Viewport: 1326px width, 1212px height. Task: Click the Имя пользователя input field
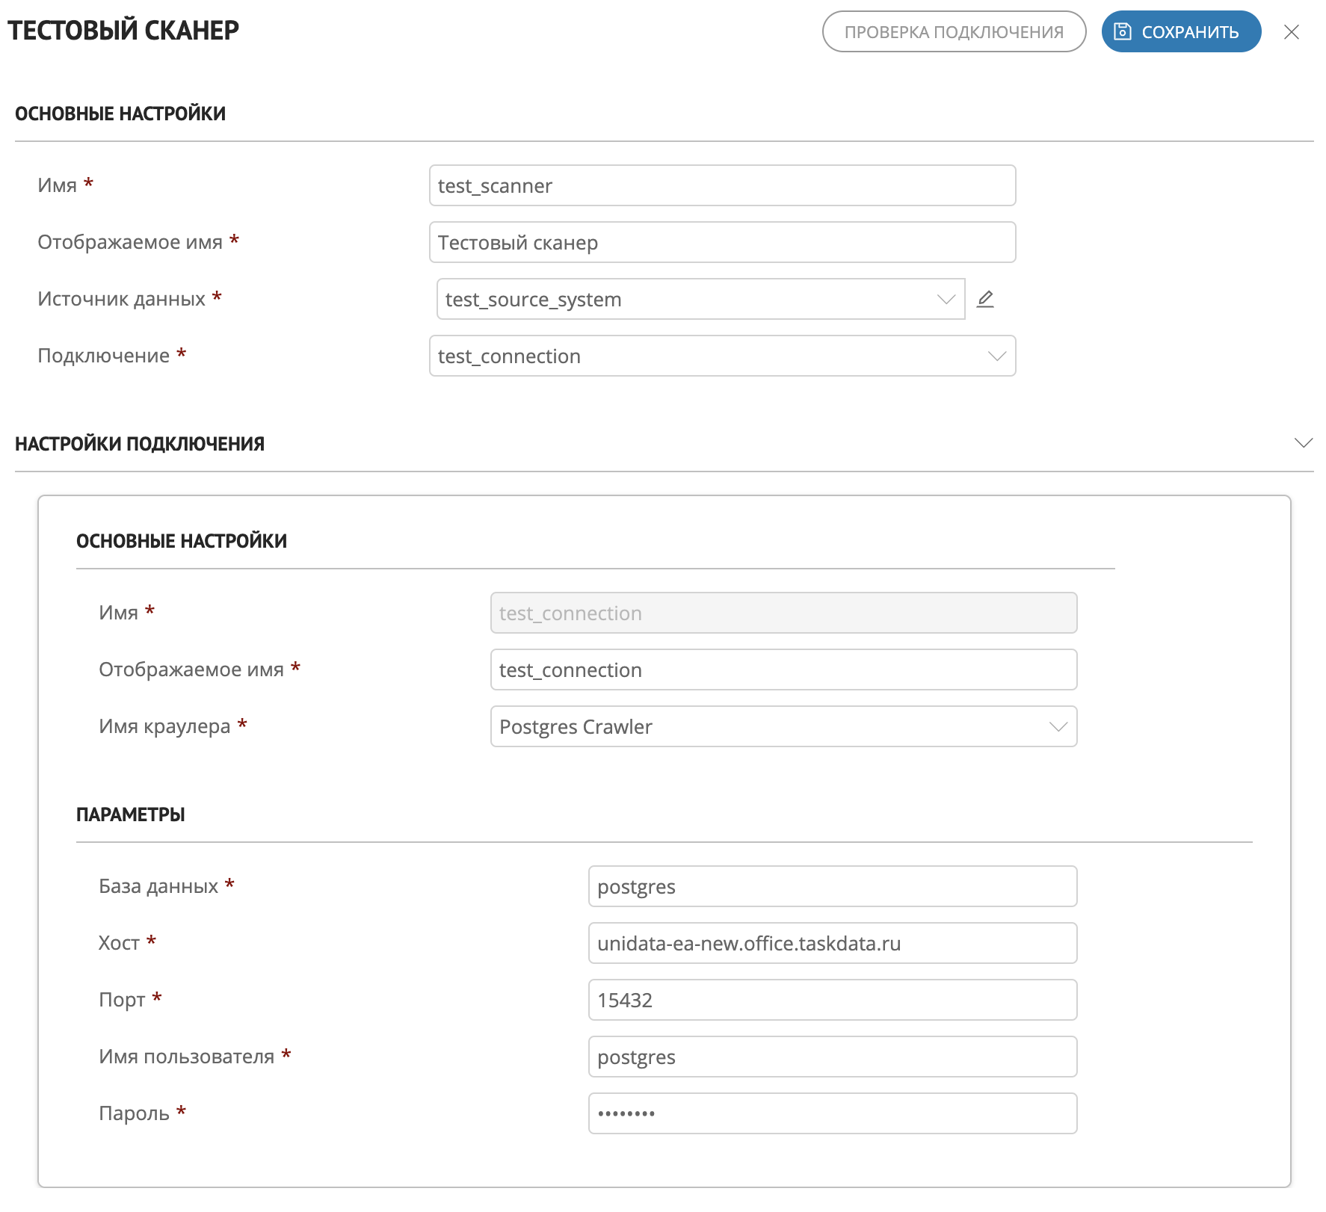click(832, 1057)
